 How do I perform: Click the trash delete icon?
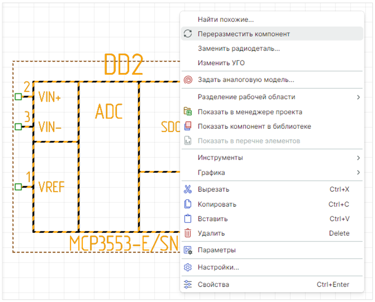[x=188, y=233]
